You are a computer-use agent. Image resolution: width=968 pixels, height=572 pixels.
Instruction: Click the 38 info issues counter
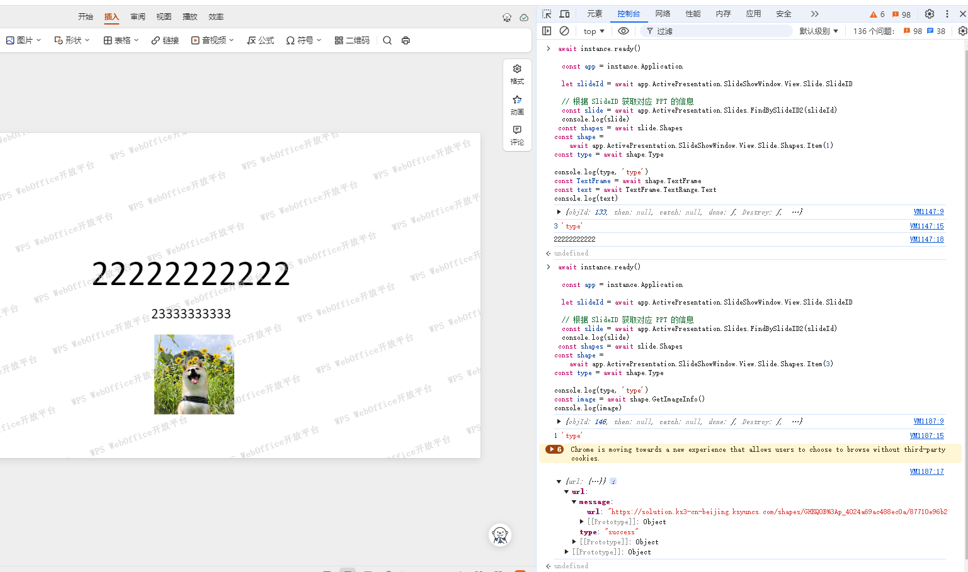936,31
